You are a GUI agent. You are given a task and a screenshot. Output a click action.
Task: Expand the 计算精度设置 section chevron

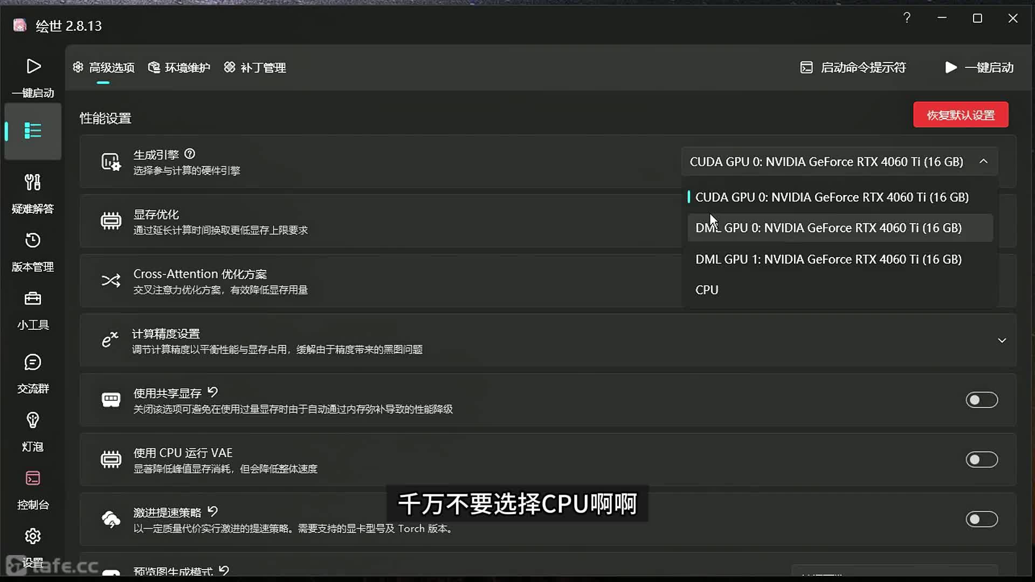click(1002, 341)
